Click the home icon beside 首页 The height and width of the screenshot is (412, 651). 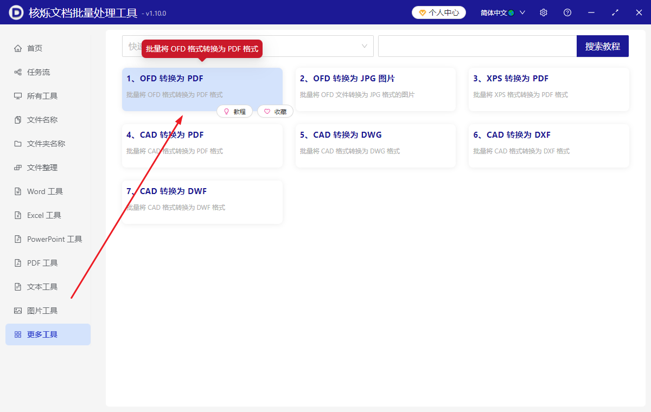(18, 48)
